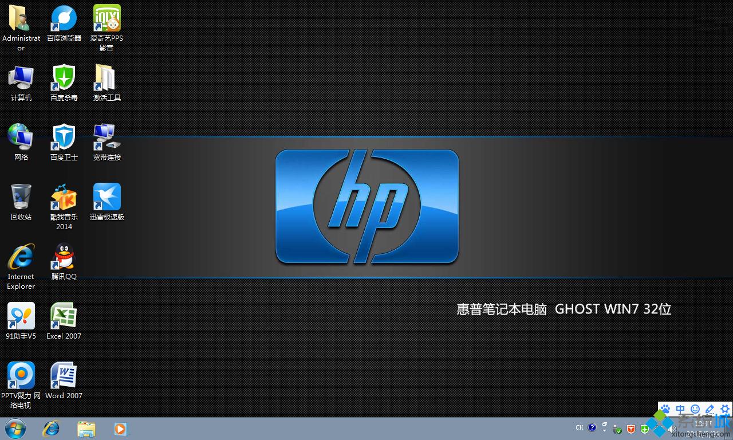Select the Word 2007 desktop icon
The image size is (733, 440).
tap(64, 376)
